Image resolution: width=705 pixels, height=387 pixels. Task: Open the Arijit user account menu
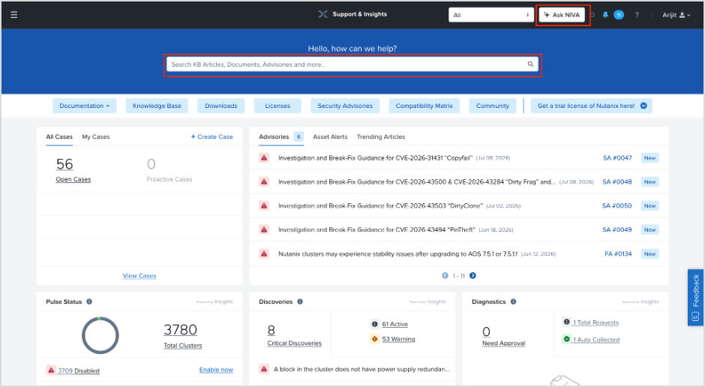coord(676,15)
